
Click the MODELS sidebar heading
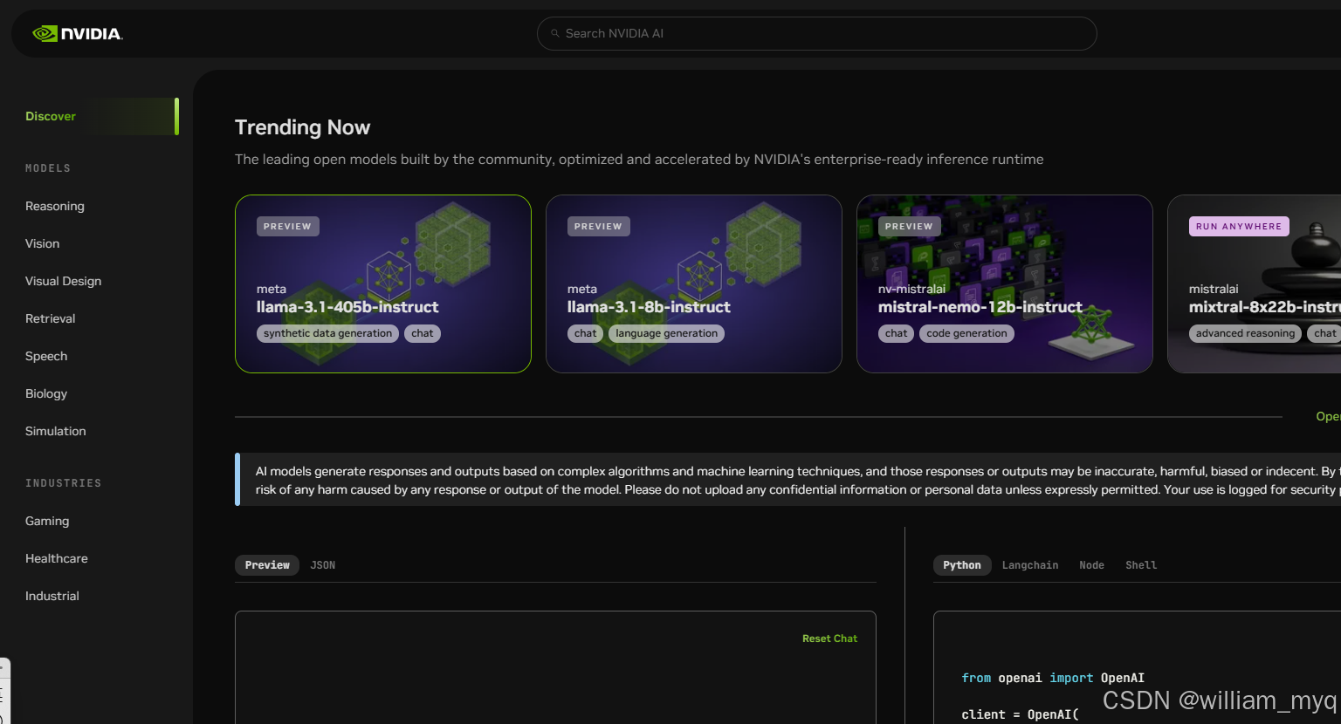[48, 168]
